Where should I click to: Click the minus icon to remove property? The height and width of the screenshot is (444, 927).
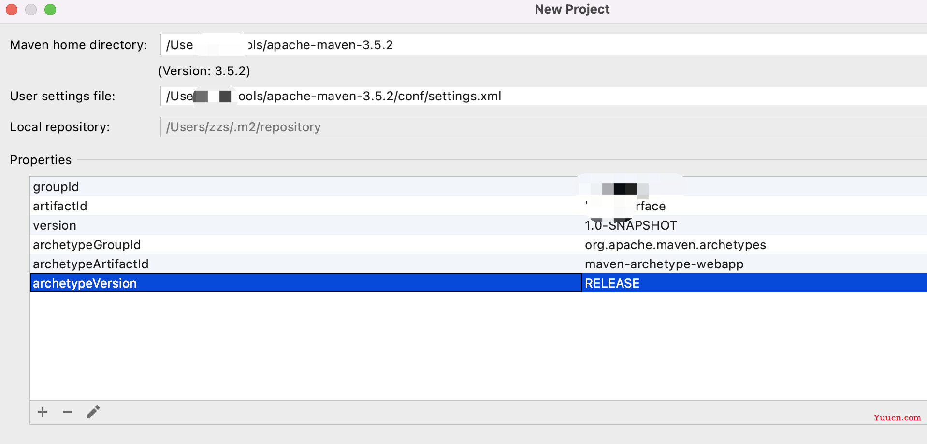pyautogui.click(x=68, y=412)
